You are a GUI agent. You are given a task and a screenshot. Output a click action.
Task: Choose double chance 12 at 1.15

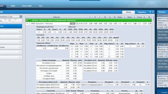110,23
